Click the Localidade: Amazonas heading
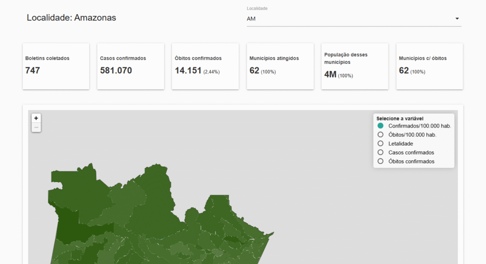 point(71,18)
